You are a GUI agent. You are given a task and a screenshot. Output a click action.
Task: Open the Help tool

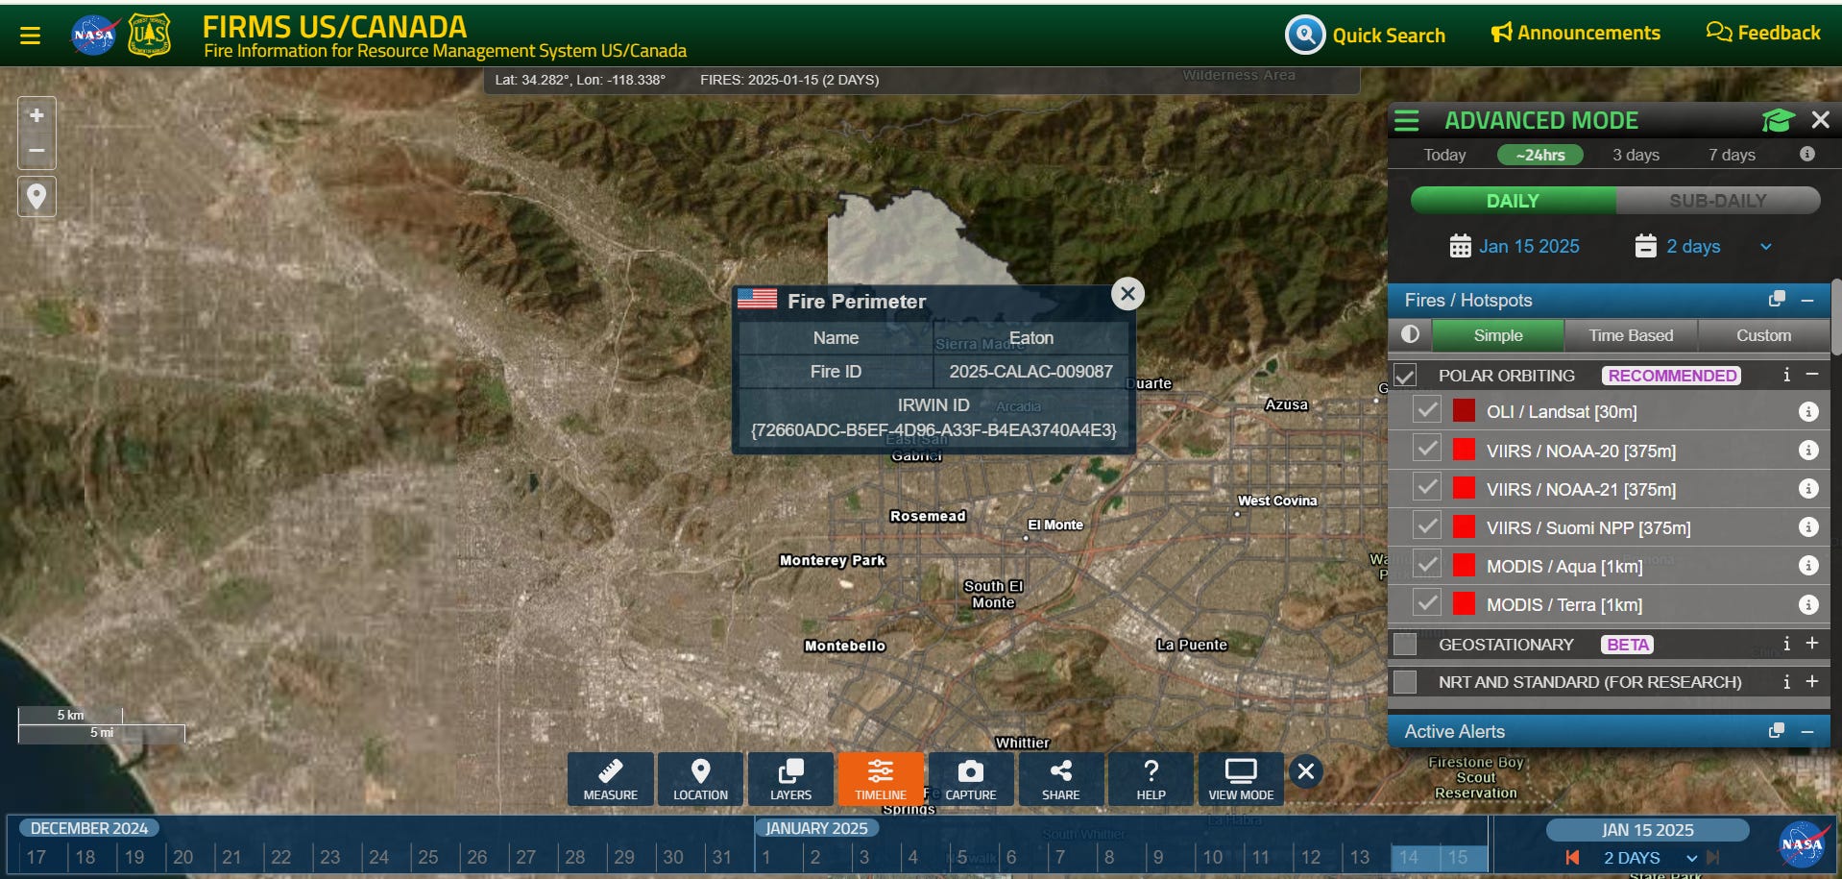tap(1151, 779)
